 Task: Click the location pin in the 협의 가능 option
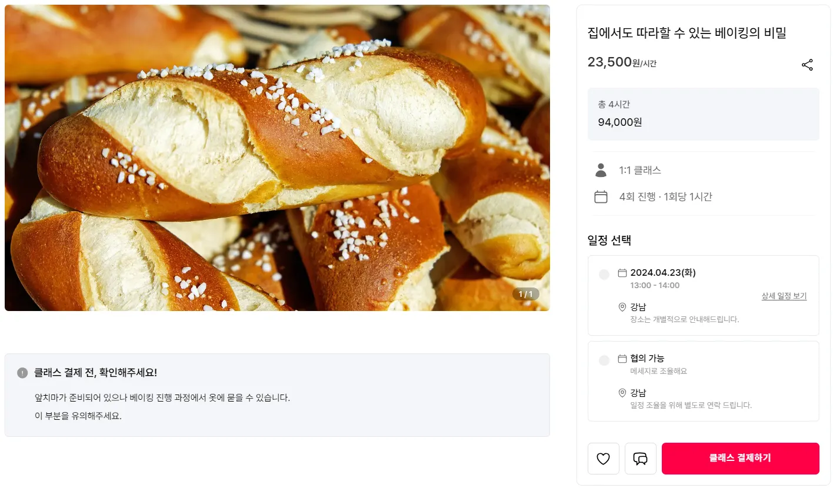pyautogui.click(x=622, y=393)
